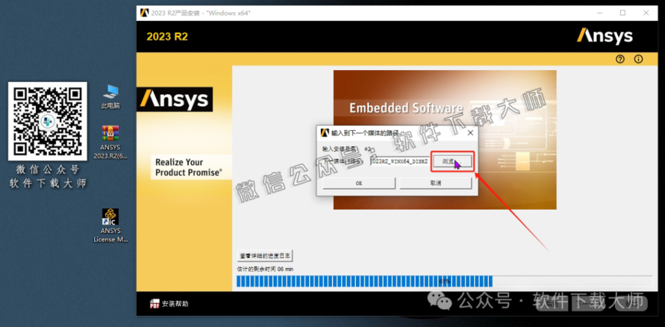665x327 pixels.
Task: Maximize the installer window
Action: pos(623,13)
